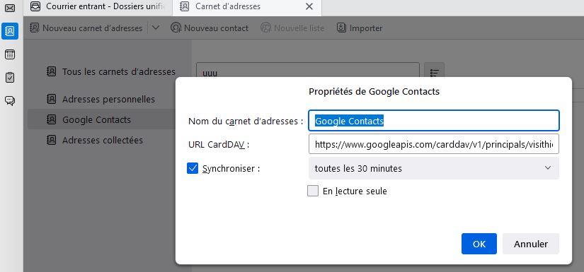Viewport: 584px width, 272px height.
Task: Select Adresses collectées in the address book list
Action: (101, 140)
